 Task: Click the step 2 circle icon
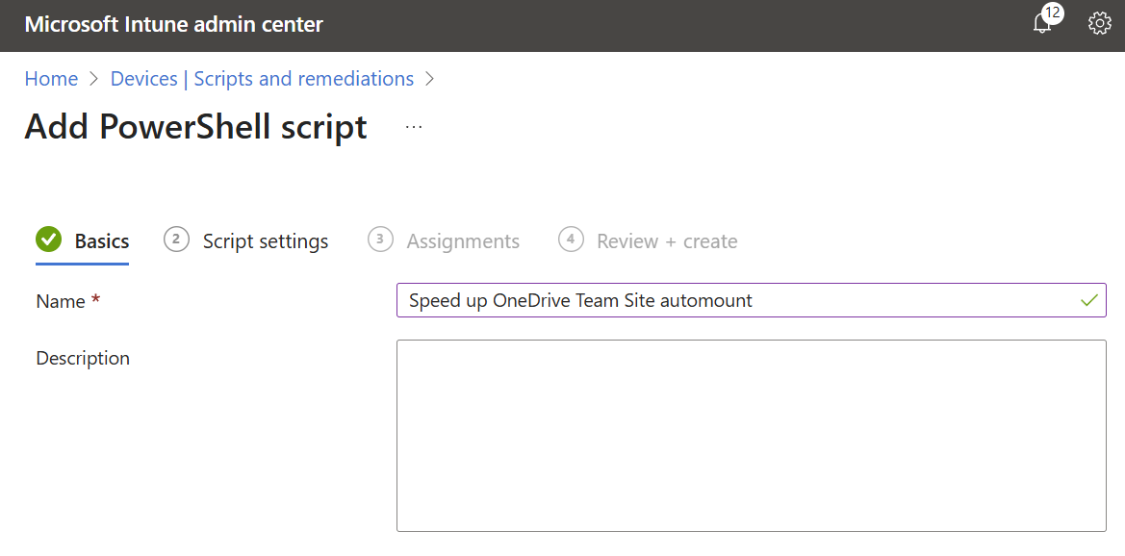pyautogui.click(x=176, y=240)
